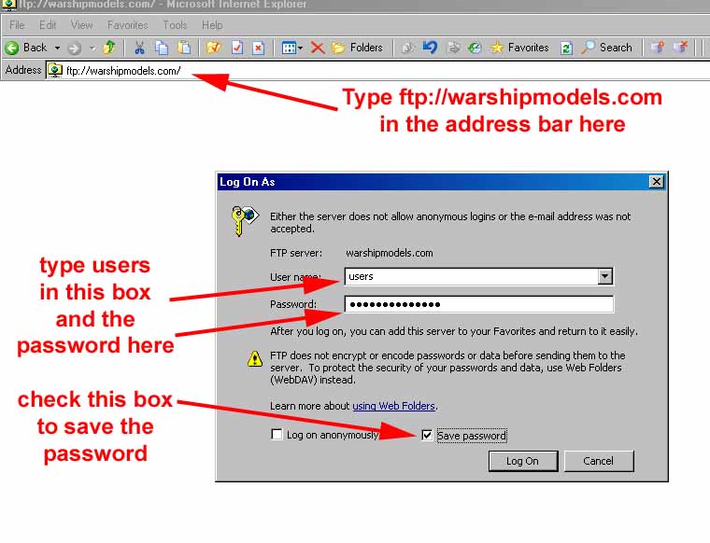The height and width of the screenshot is (543, 710).
Task: Open the Tools menu
Action: 175,25
